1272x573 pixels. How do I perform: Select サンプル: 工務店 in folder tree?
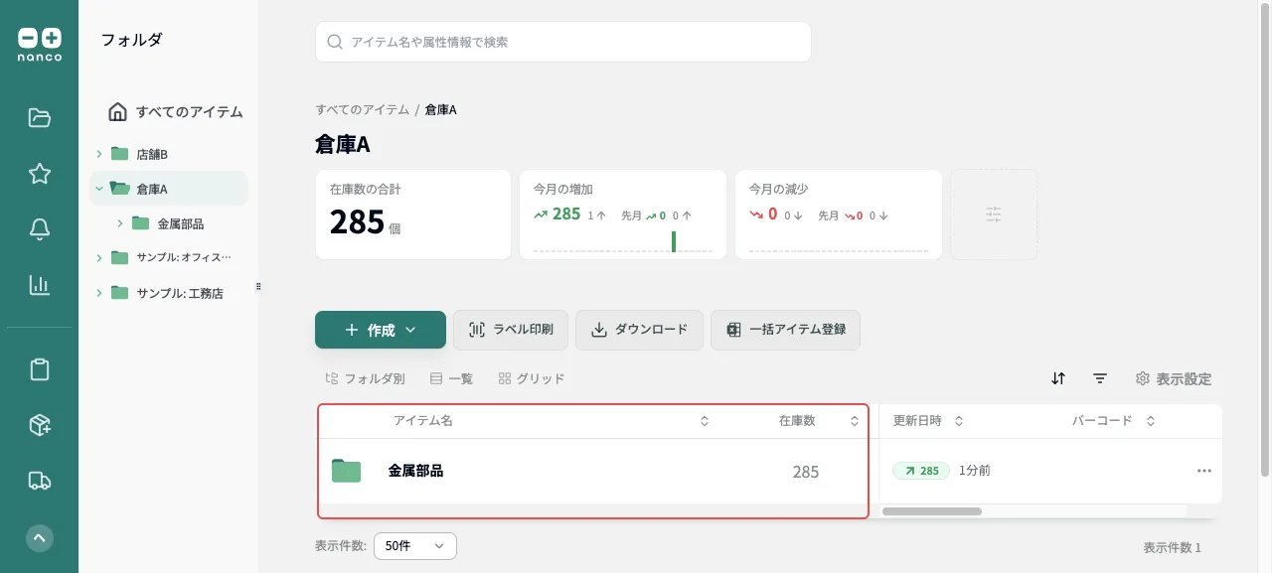180,293
